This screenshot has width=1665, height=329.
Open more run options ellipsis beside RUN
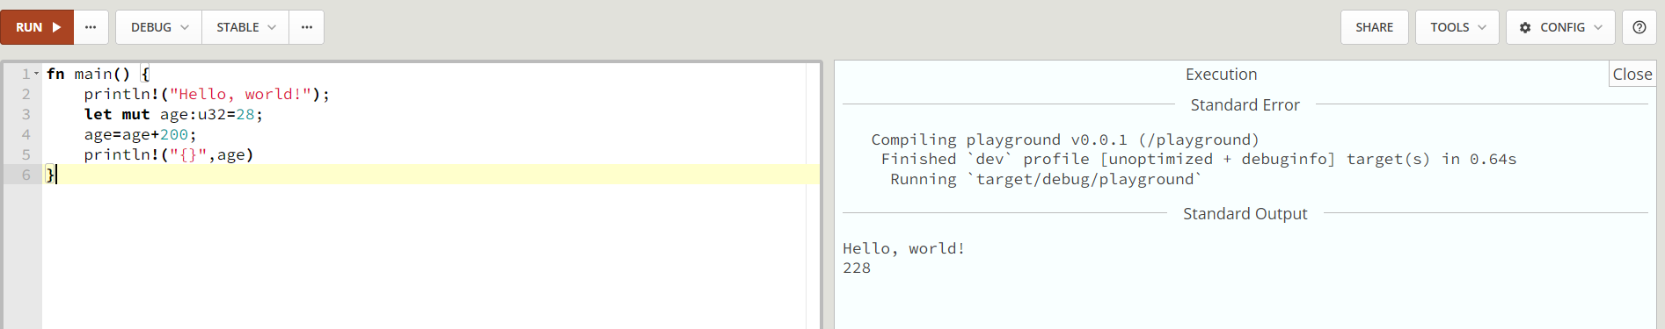91,27
